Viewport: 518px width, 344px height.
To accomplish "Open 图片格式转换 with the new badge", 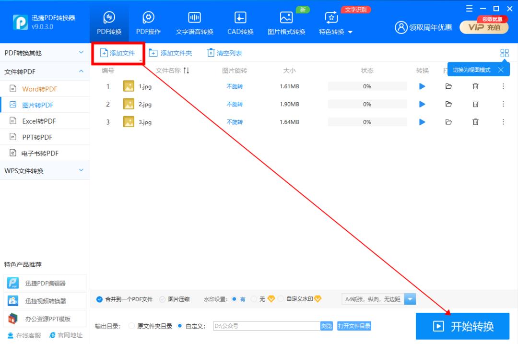I will tap(286, 20).
